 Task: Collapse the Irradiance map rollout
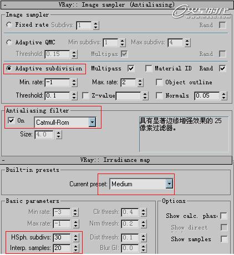[3, 160]
